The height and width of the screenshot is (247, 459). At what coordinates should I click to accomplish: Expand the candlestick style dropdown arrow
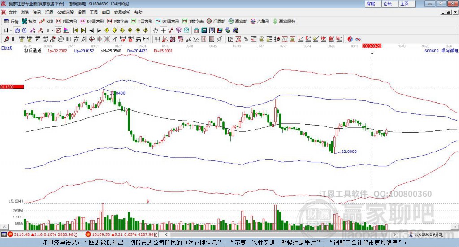[52, 30]
